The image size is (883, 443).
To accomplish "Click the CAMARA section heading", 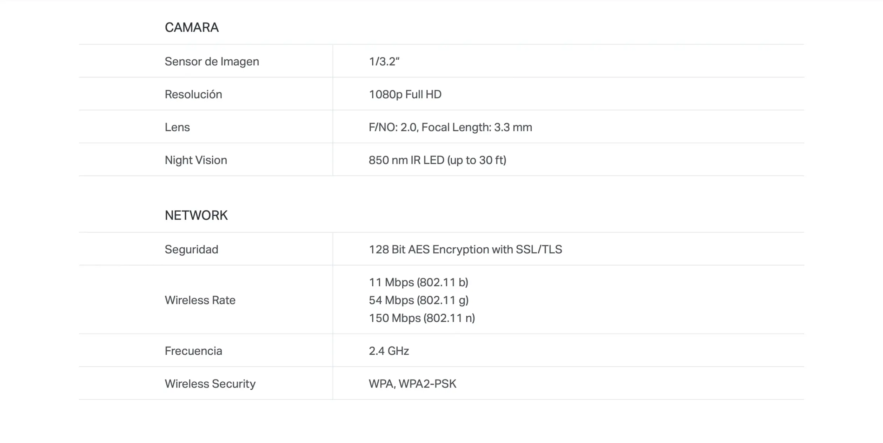I will click(x=192, y=27).
